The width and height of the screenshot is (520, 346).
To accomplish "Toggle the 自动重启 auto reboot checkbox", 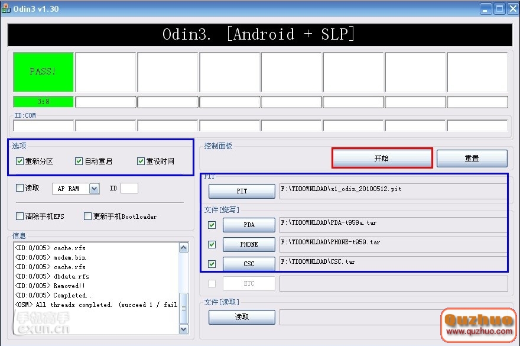I will [x=79, y=161].
